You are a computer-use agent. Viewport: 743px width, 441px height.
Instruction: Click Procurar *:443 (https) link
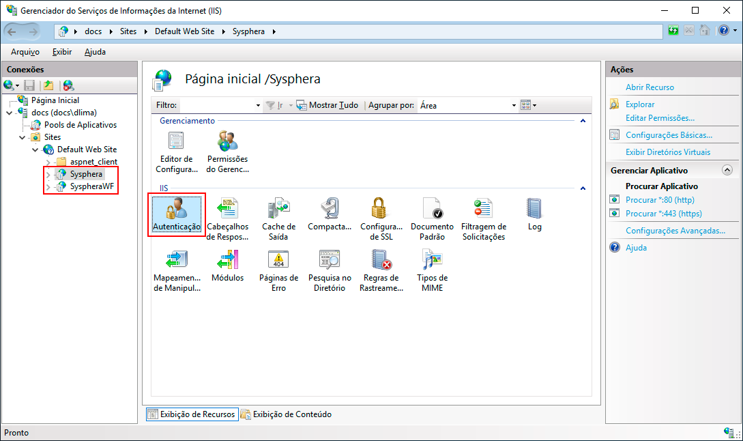pyautogui.click(x=663, y=214)
